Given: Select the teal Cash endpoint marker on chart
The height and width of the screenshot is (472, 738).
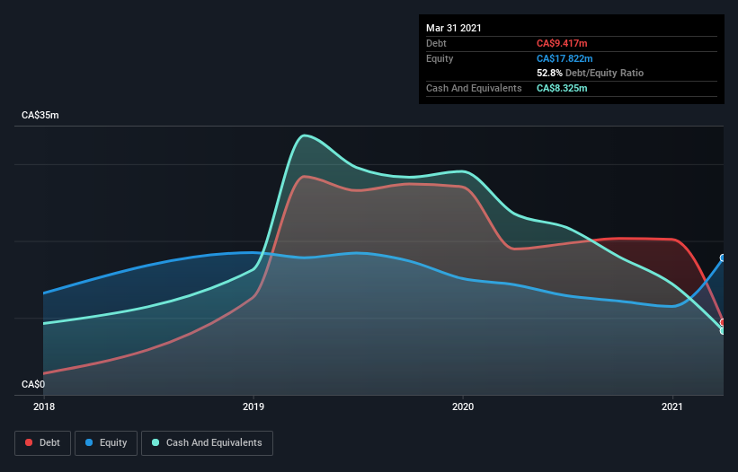Looking at the screenshot, I should 723,330.
